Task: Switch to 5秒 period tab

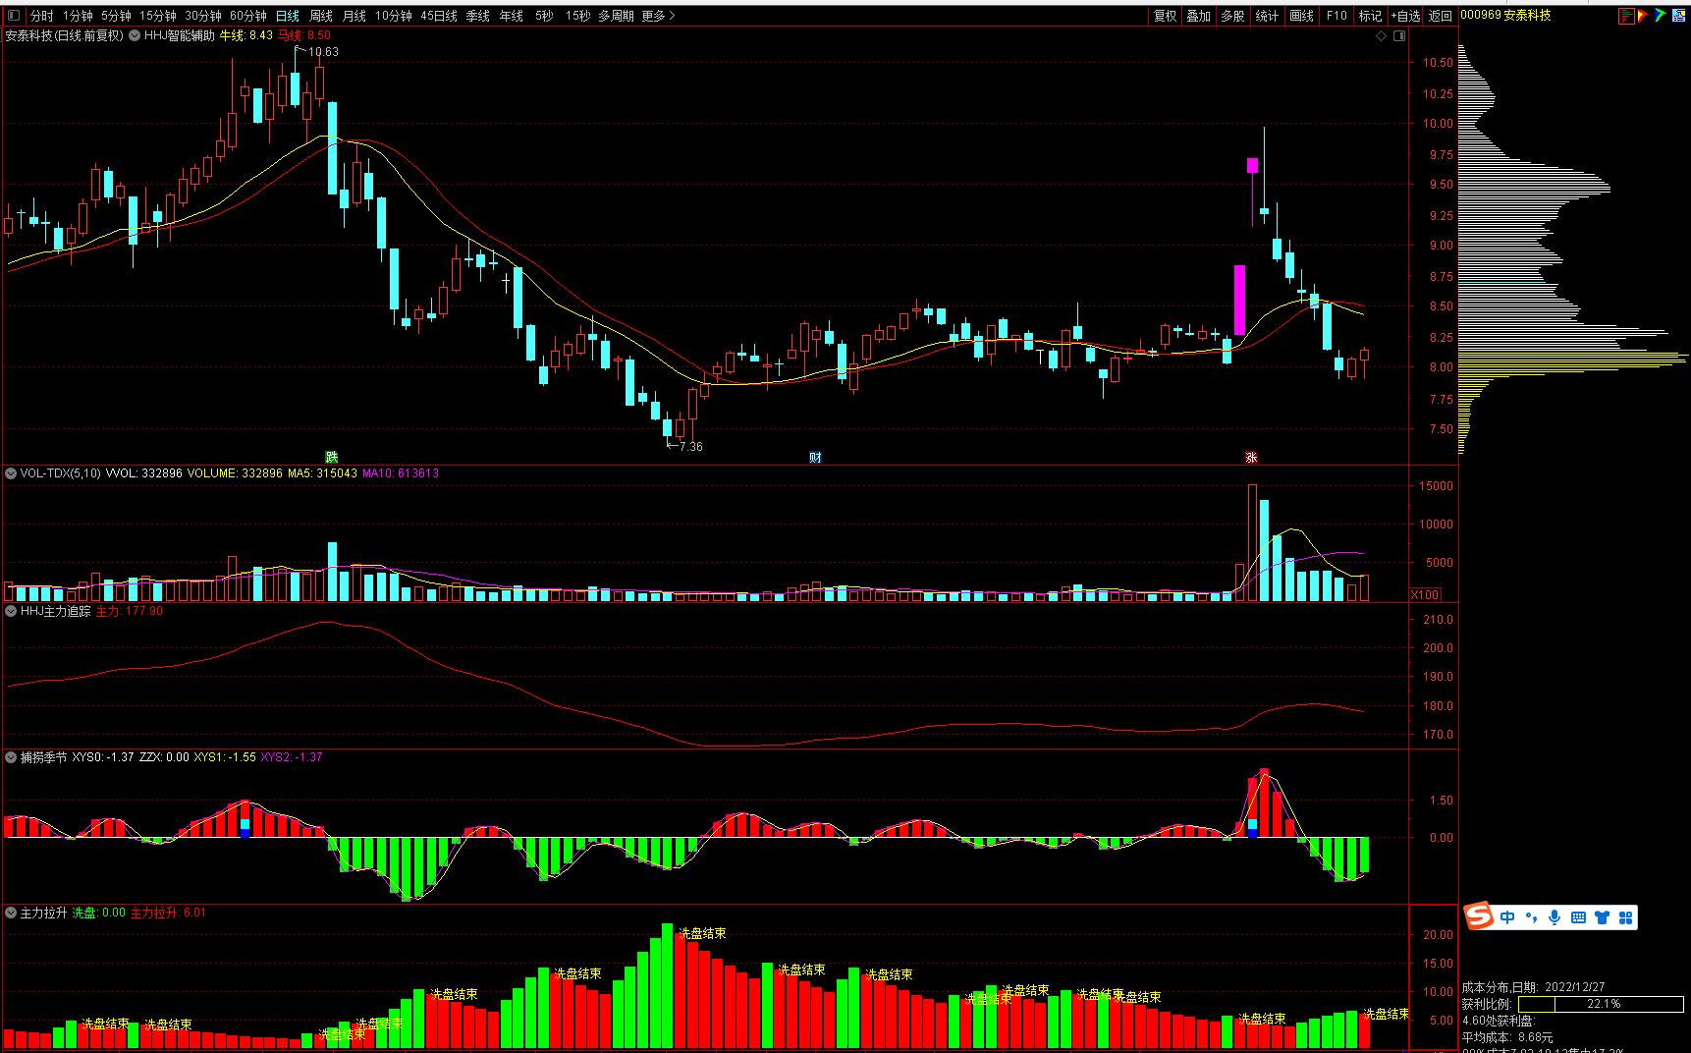Action: coord(544,16)
